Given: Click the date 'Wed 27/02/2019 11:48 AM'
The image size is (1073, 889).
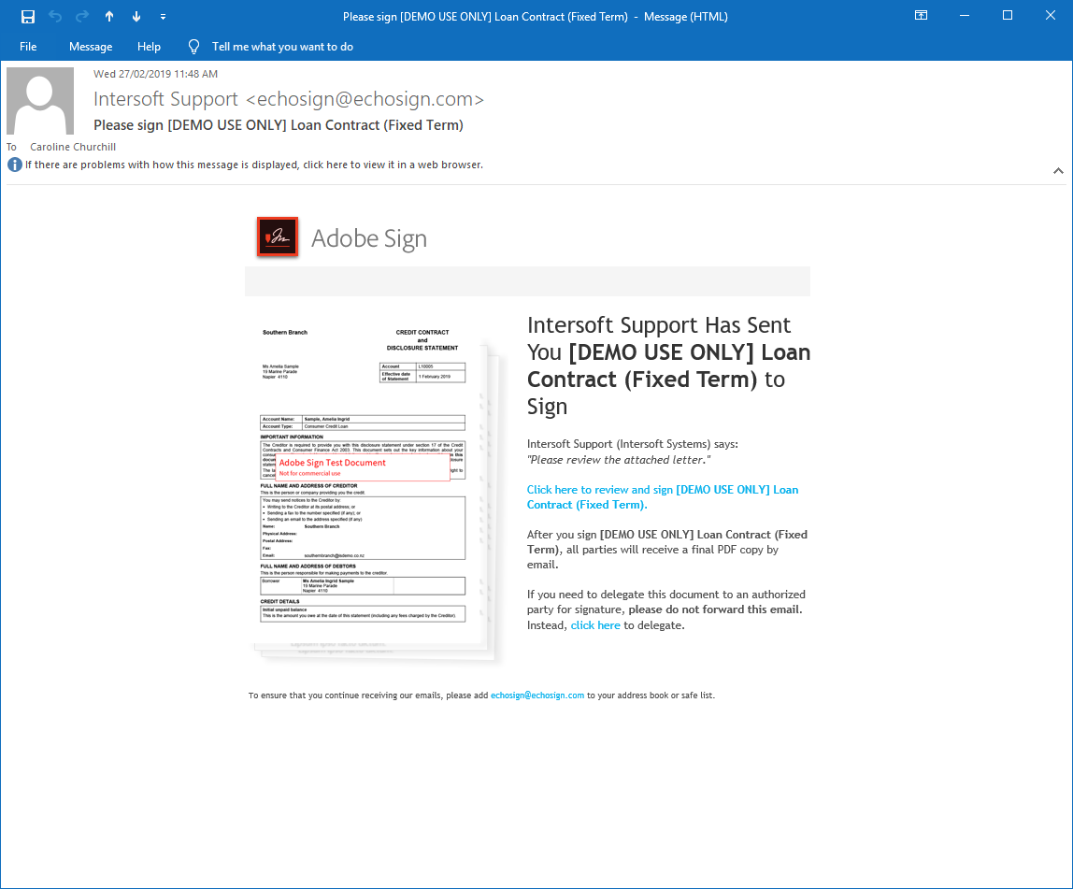Looking at the screenshot, I should [x=155, y=74].
